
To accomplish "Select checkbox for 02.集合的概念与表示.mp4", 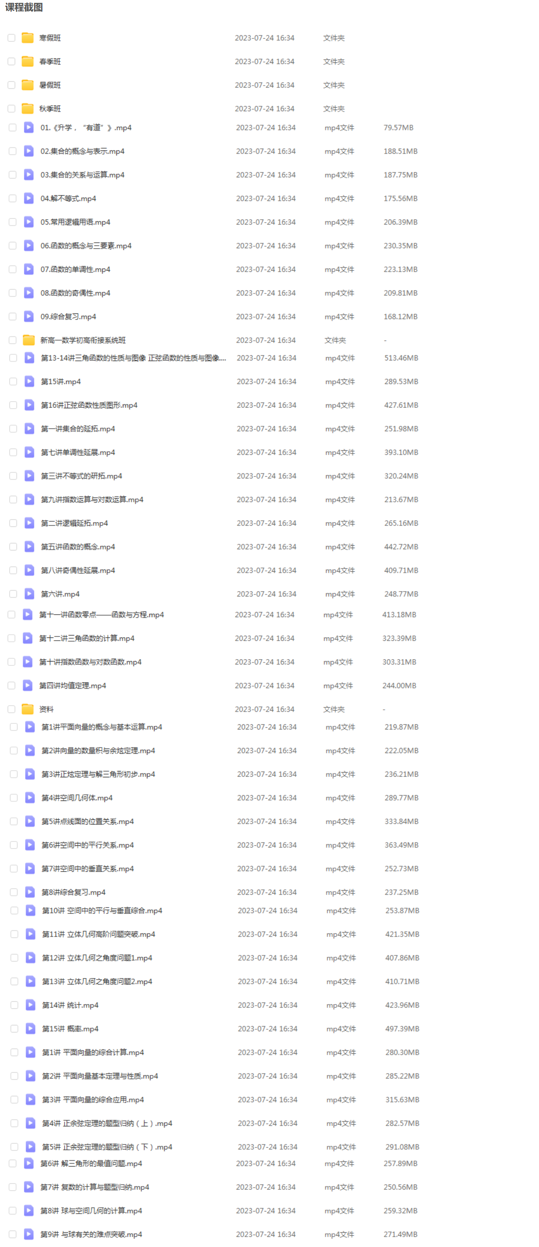I will click(x=13, y=152).
